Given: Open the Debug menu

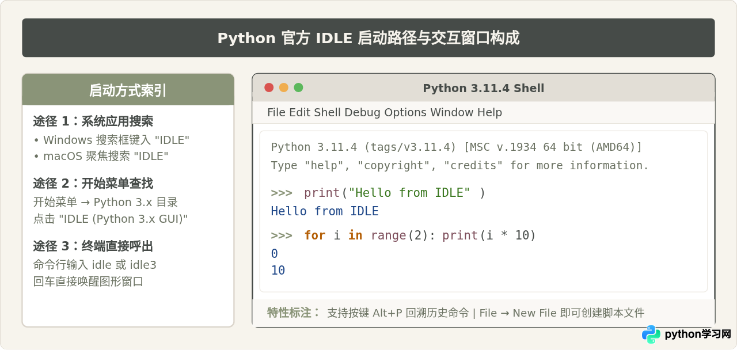Looking at the screenshot, I should click(x=363, y=113).
